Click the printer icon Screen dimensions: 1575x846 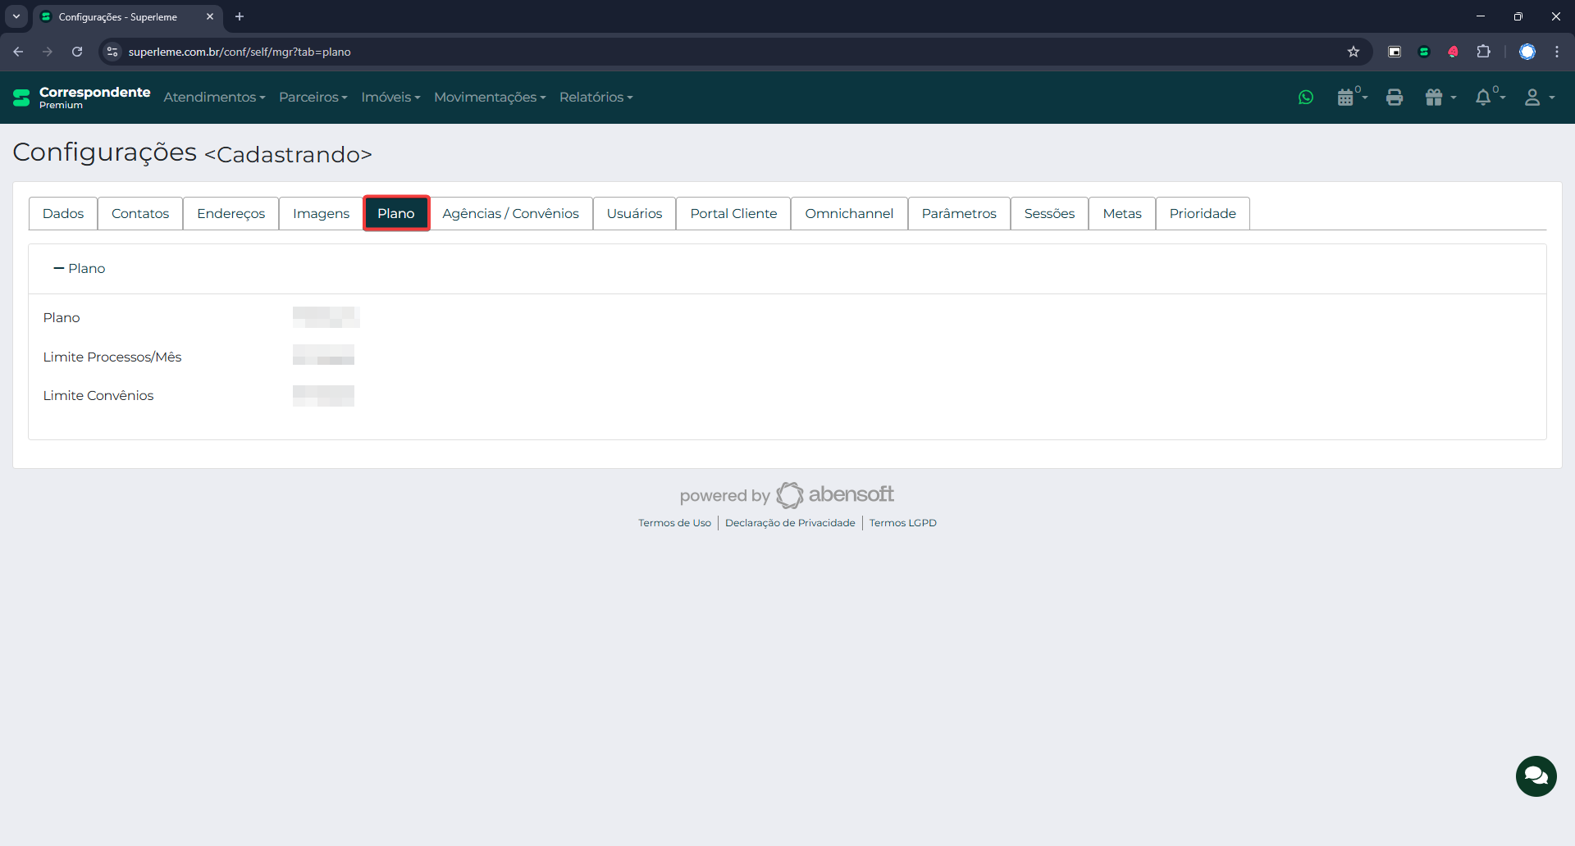pos(1395,98)
